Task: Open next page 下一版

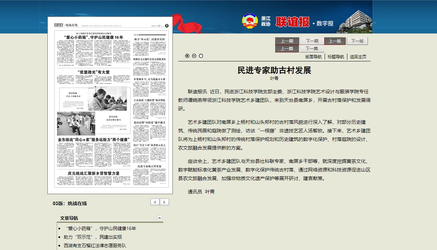Action: pyautogui.click(x=357, y=41)
